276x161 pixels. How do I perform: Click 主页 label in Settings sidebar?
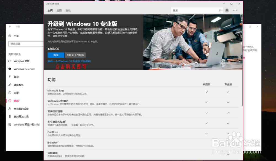coord(16,36)
